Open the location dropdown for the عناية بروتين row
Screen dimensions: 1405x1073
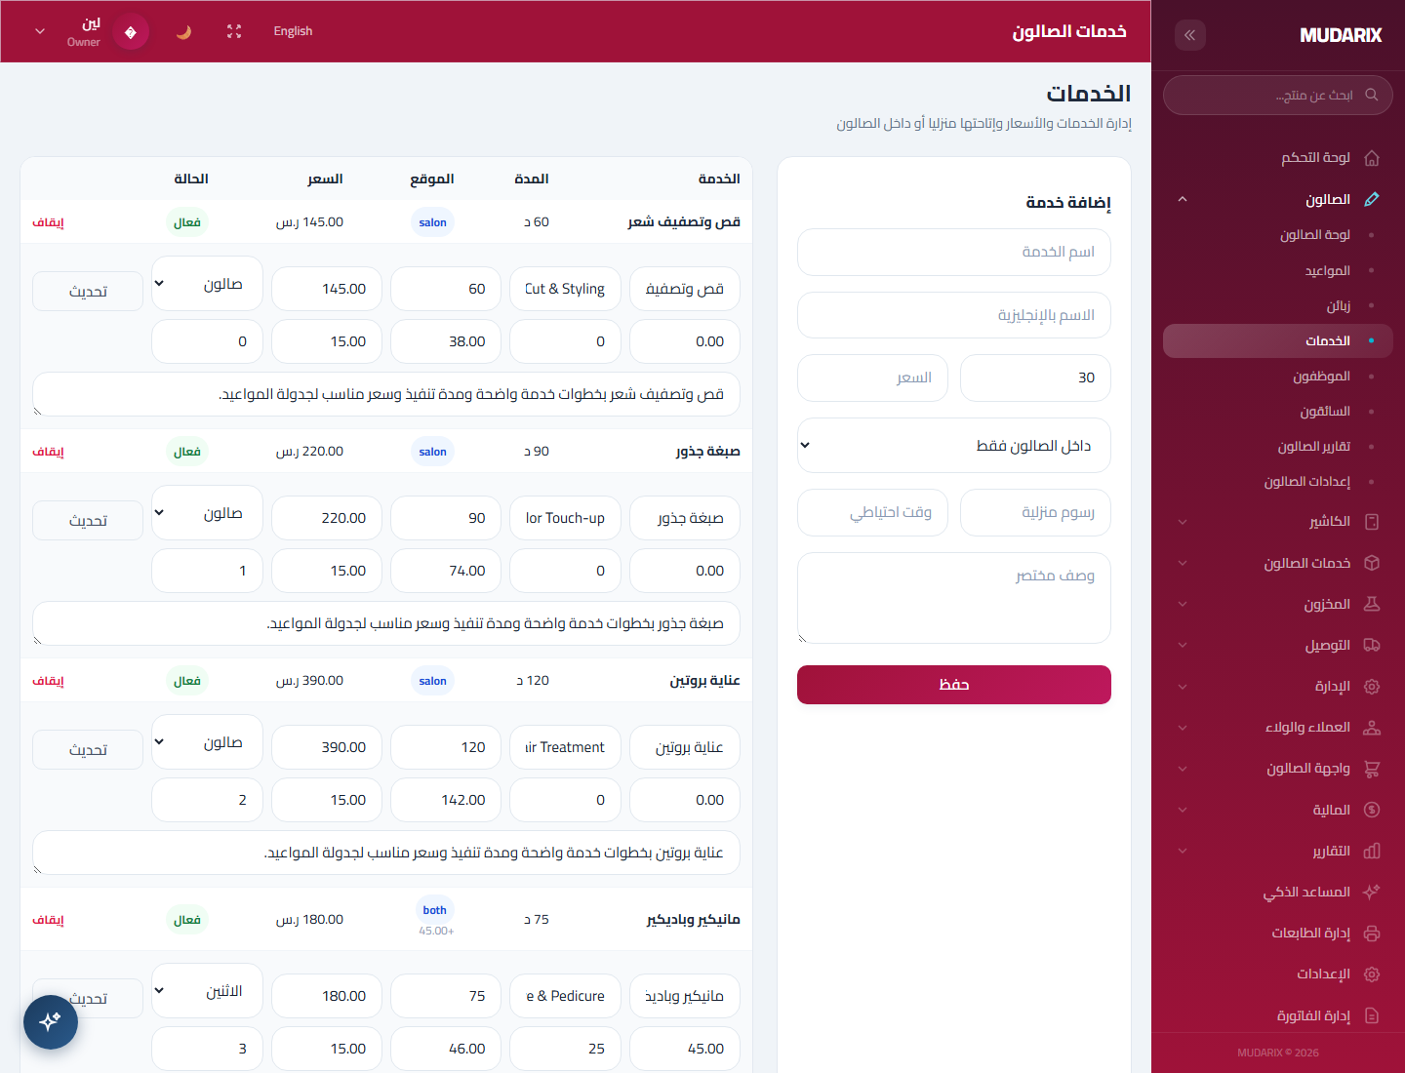coord(207,742)
